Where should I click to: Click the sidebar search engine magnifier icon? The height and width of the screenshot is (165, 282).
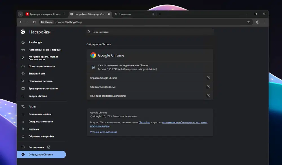(23, 81)
